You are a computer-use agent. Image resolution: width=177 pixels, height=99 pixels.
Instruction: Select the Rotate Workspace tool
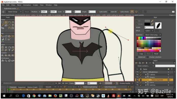point(9,61)
